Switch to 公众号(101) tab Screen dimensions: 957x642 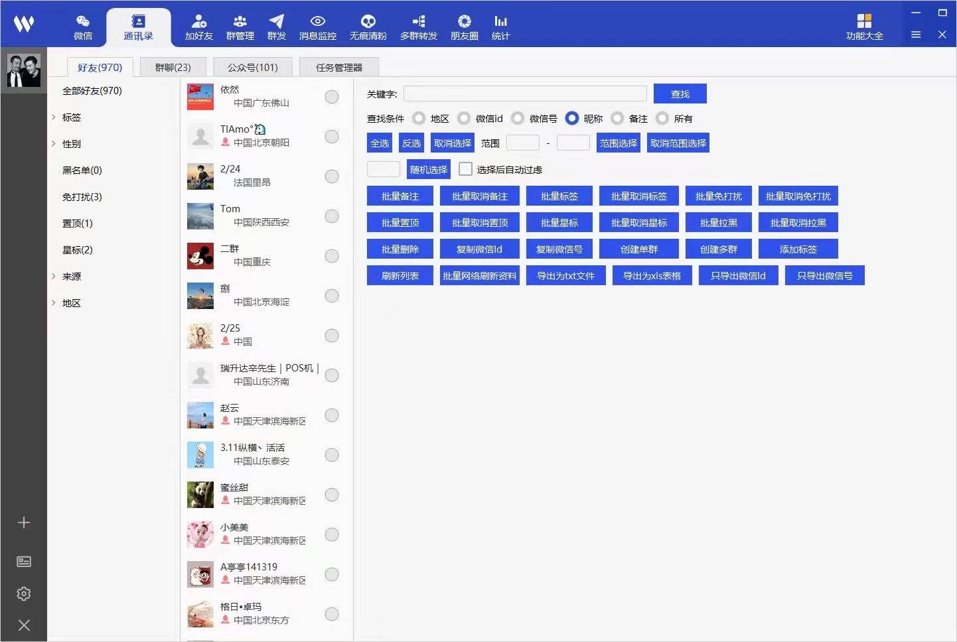point(253,67)
